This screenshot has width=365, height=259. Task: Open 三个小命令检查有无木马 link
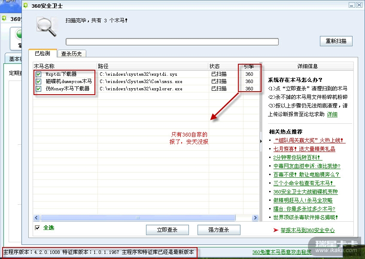(x=304, y=183)
